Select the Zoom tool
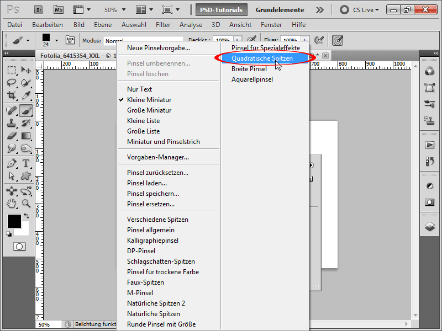Screen dimensions: 442x331 [26, 204]
